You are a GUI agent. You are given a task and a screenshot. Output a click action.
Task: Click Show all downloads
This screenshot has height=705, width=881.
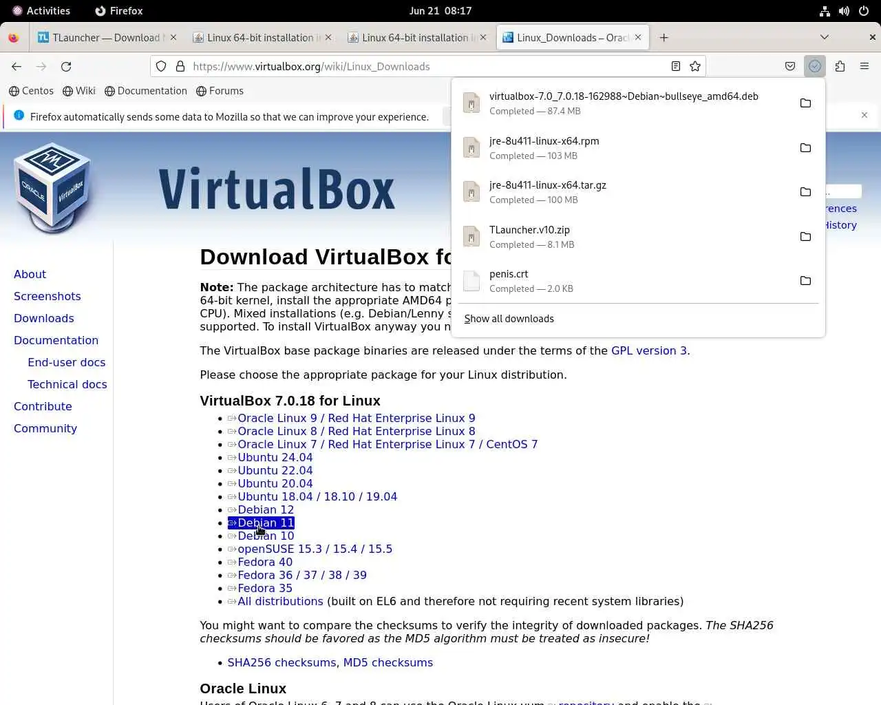[x=509, y=319]
